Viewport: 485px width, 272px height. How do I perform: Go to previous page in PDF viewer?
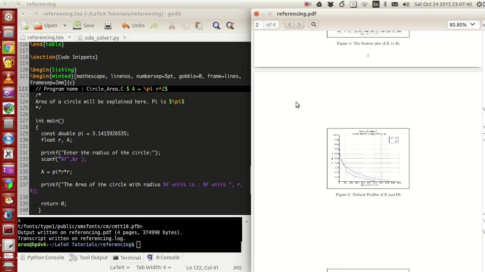tap(289, 25)
